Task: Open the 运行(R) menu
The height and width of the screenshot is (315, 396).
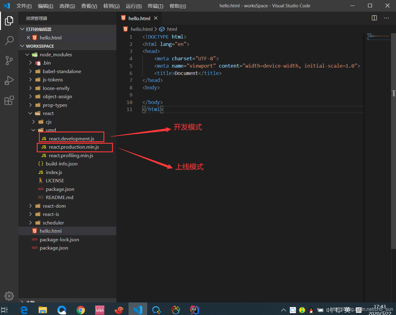Action: point(133,6)
